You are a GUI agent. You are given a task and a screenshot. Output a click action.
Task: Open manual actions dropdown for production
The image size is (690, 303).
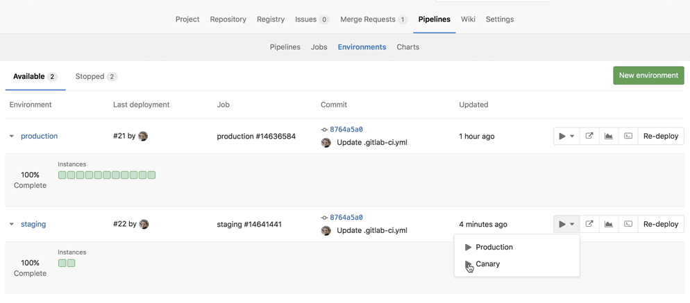coord(566,136)
